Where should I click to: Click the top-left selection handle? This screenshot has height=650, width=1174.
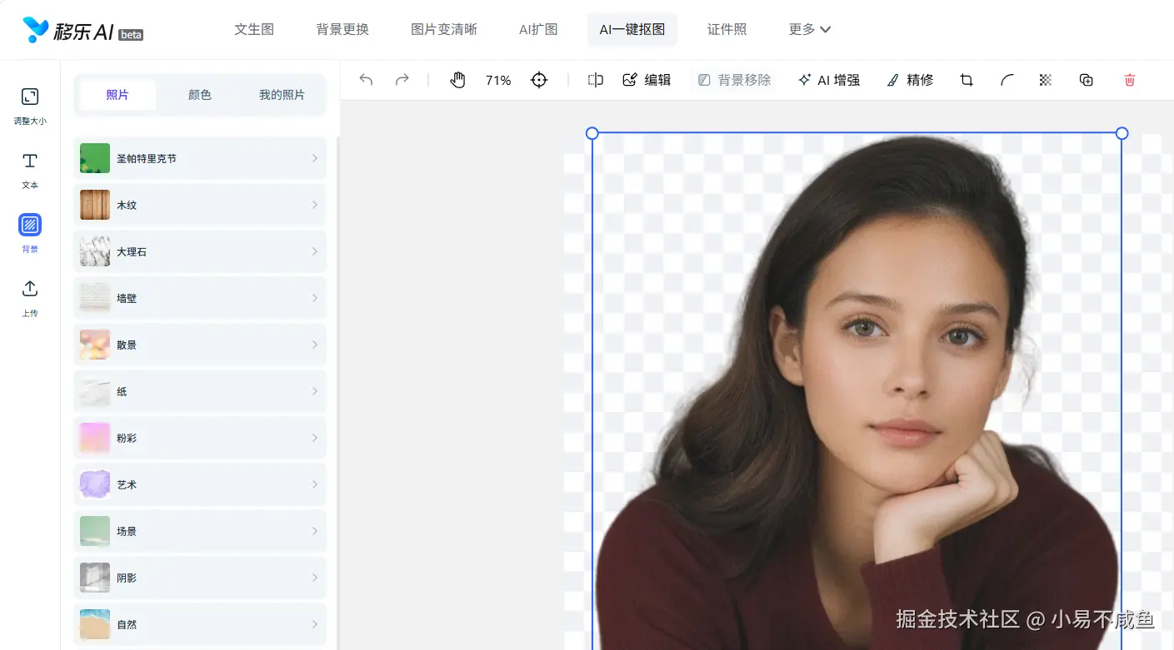(592, 133)
